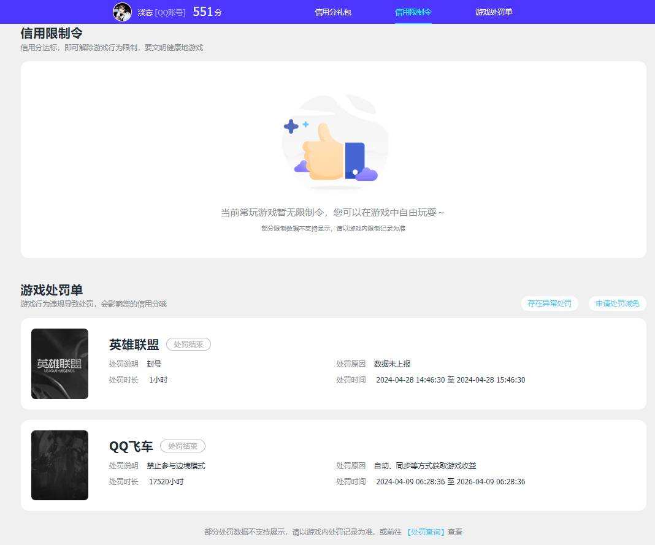Viewport: 655px width, 545px height.
Task: Open the 信用分礼包 tab
Action: tap(333, 12)
